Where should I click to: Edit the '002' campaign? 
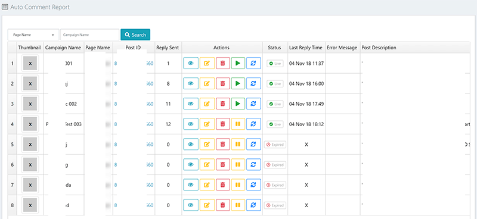tap(207, 104)
